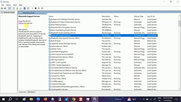Click the Pause Service toolbar icon
181x102 pixels.
click(39, 8)
